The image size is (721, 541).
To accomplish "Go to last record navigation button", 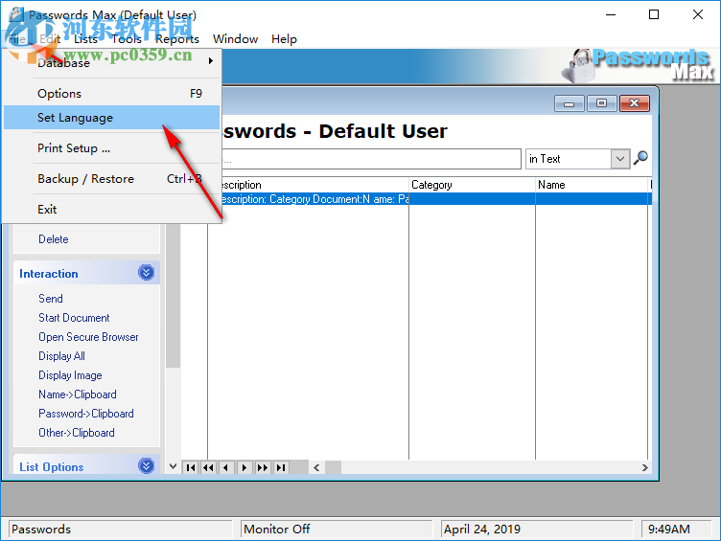I will coord(281,467).
